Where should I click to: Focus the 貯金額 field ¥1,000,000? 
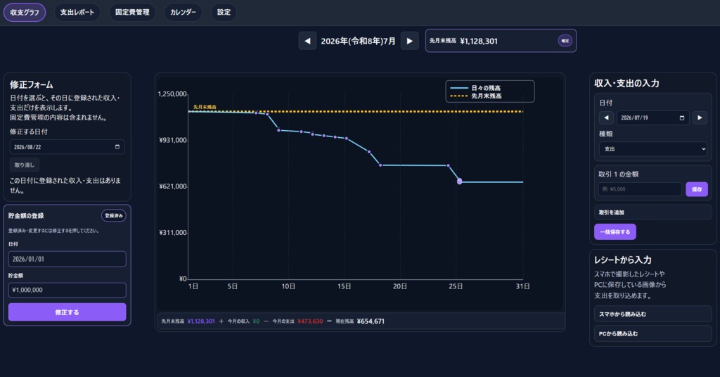[x=67, y=290]
